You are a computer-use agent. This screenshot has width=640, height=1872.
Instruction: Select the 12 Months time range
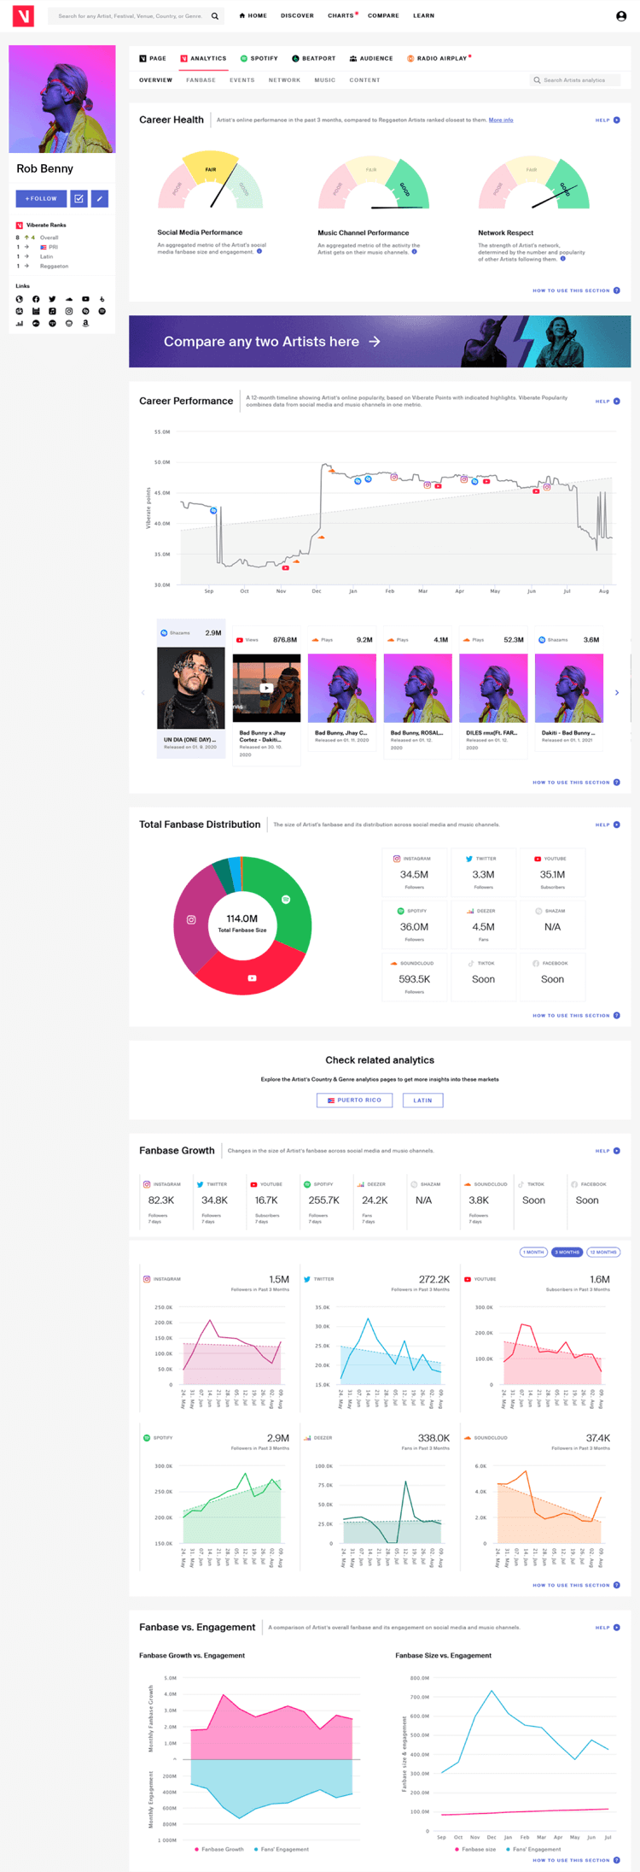[x=603, y=1253]
